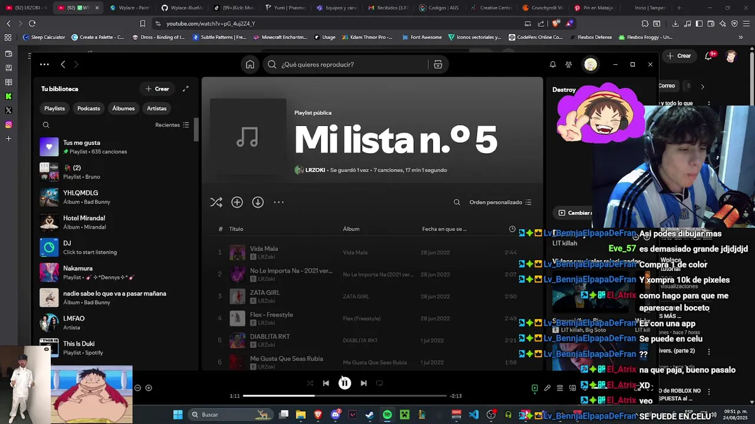
Task: Pause playback in Spotify player
Action: (344, 383)
